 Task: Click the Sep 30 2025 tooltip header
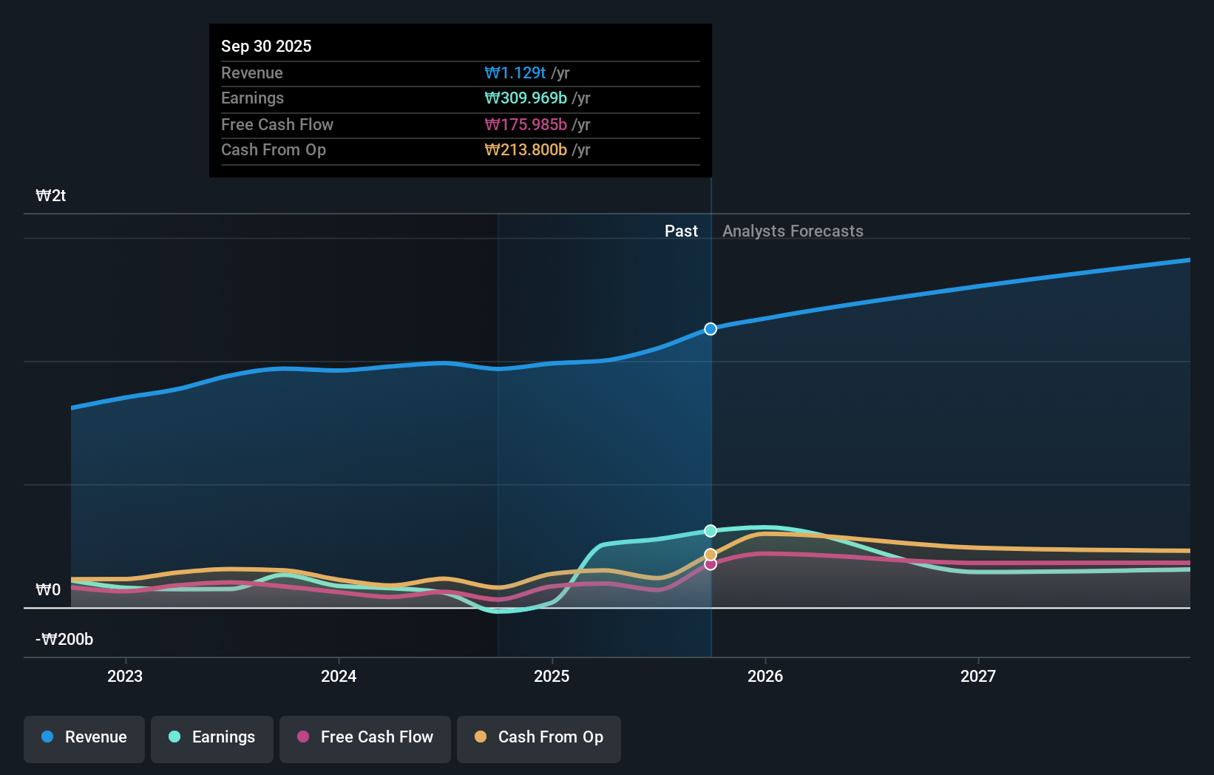tap(266, 45)
